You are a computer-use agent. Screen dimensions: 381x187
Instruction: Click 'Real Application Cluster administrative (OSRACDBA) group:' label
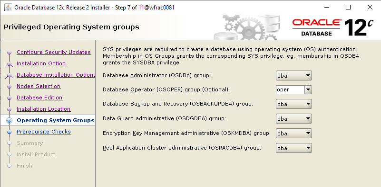pyautogui.click(x=182, y=148)
